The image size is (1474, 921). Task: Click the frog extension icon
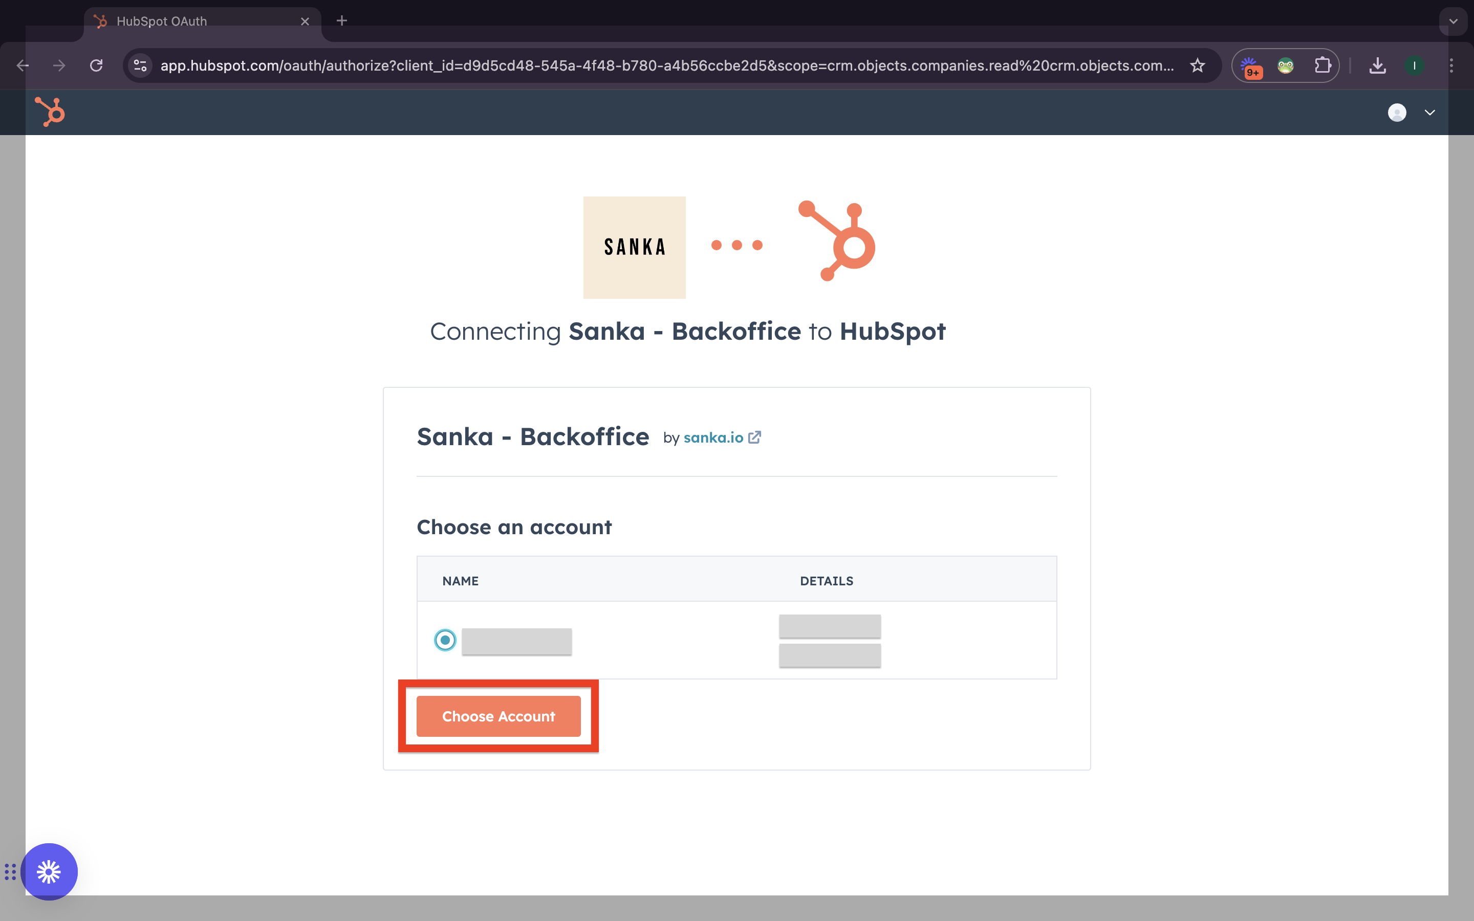point(1285,65)
